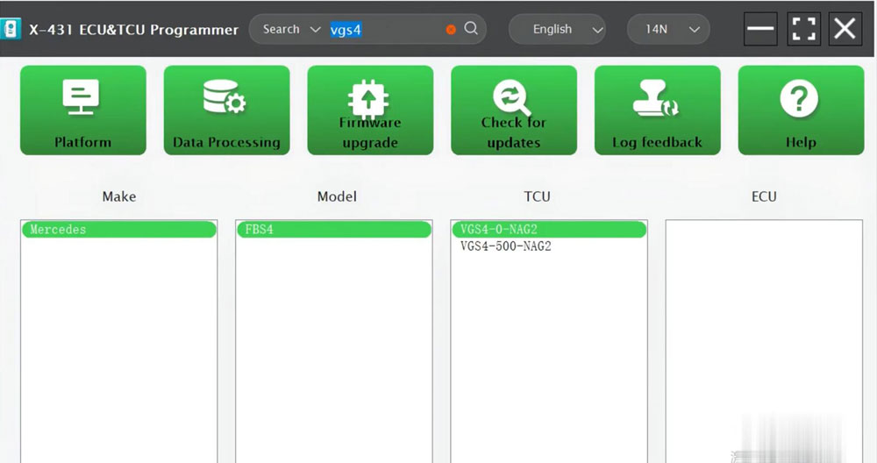Open the Platform tile
Viewport: 877px width, 463px height.
tap(83, 110)
